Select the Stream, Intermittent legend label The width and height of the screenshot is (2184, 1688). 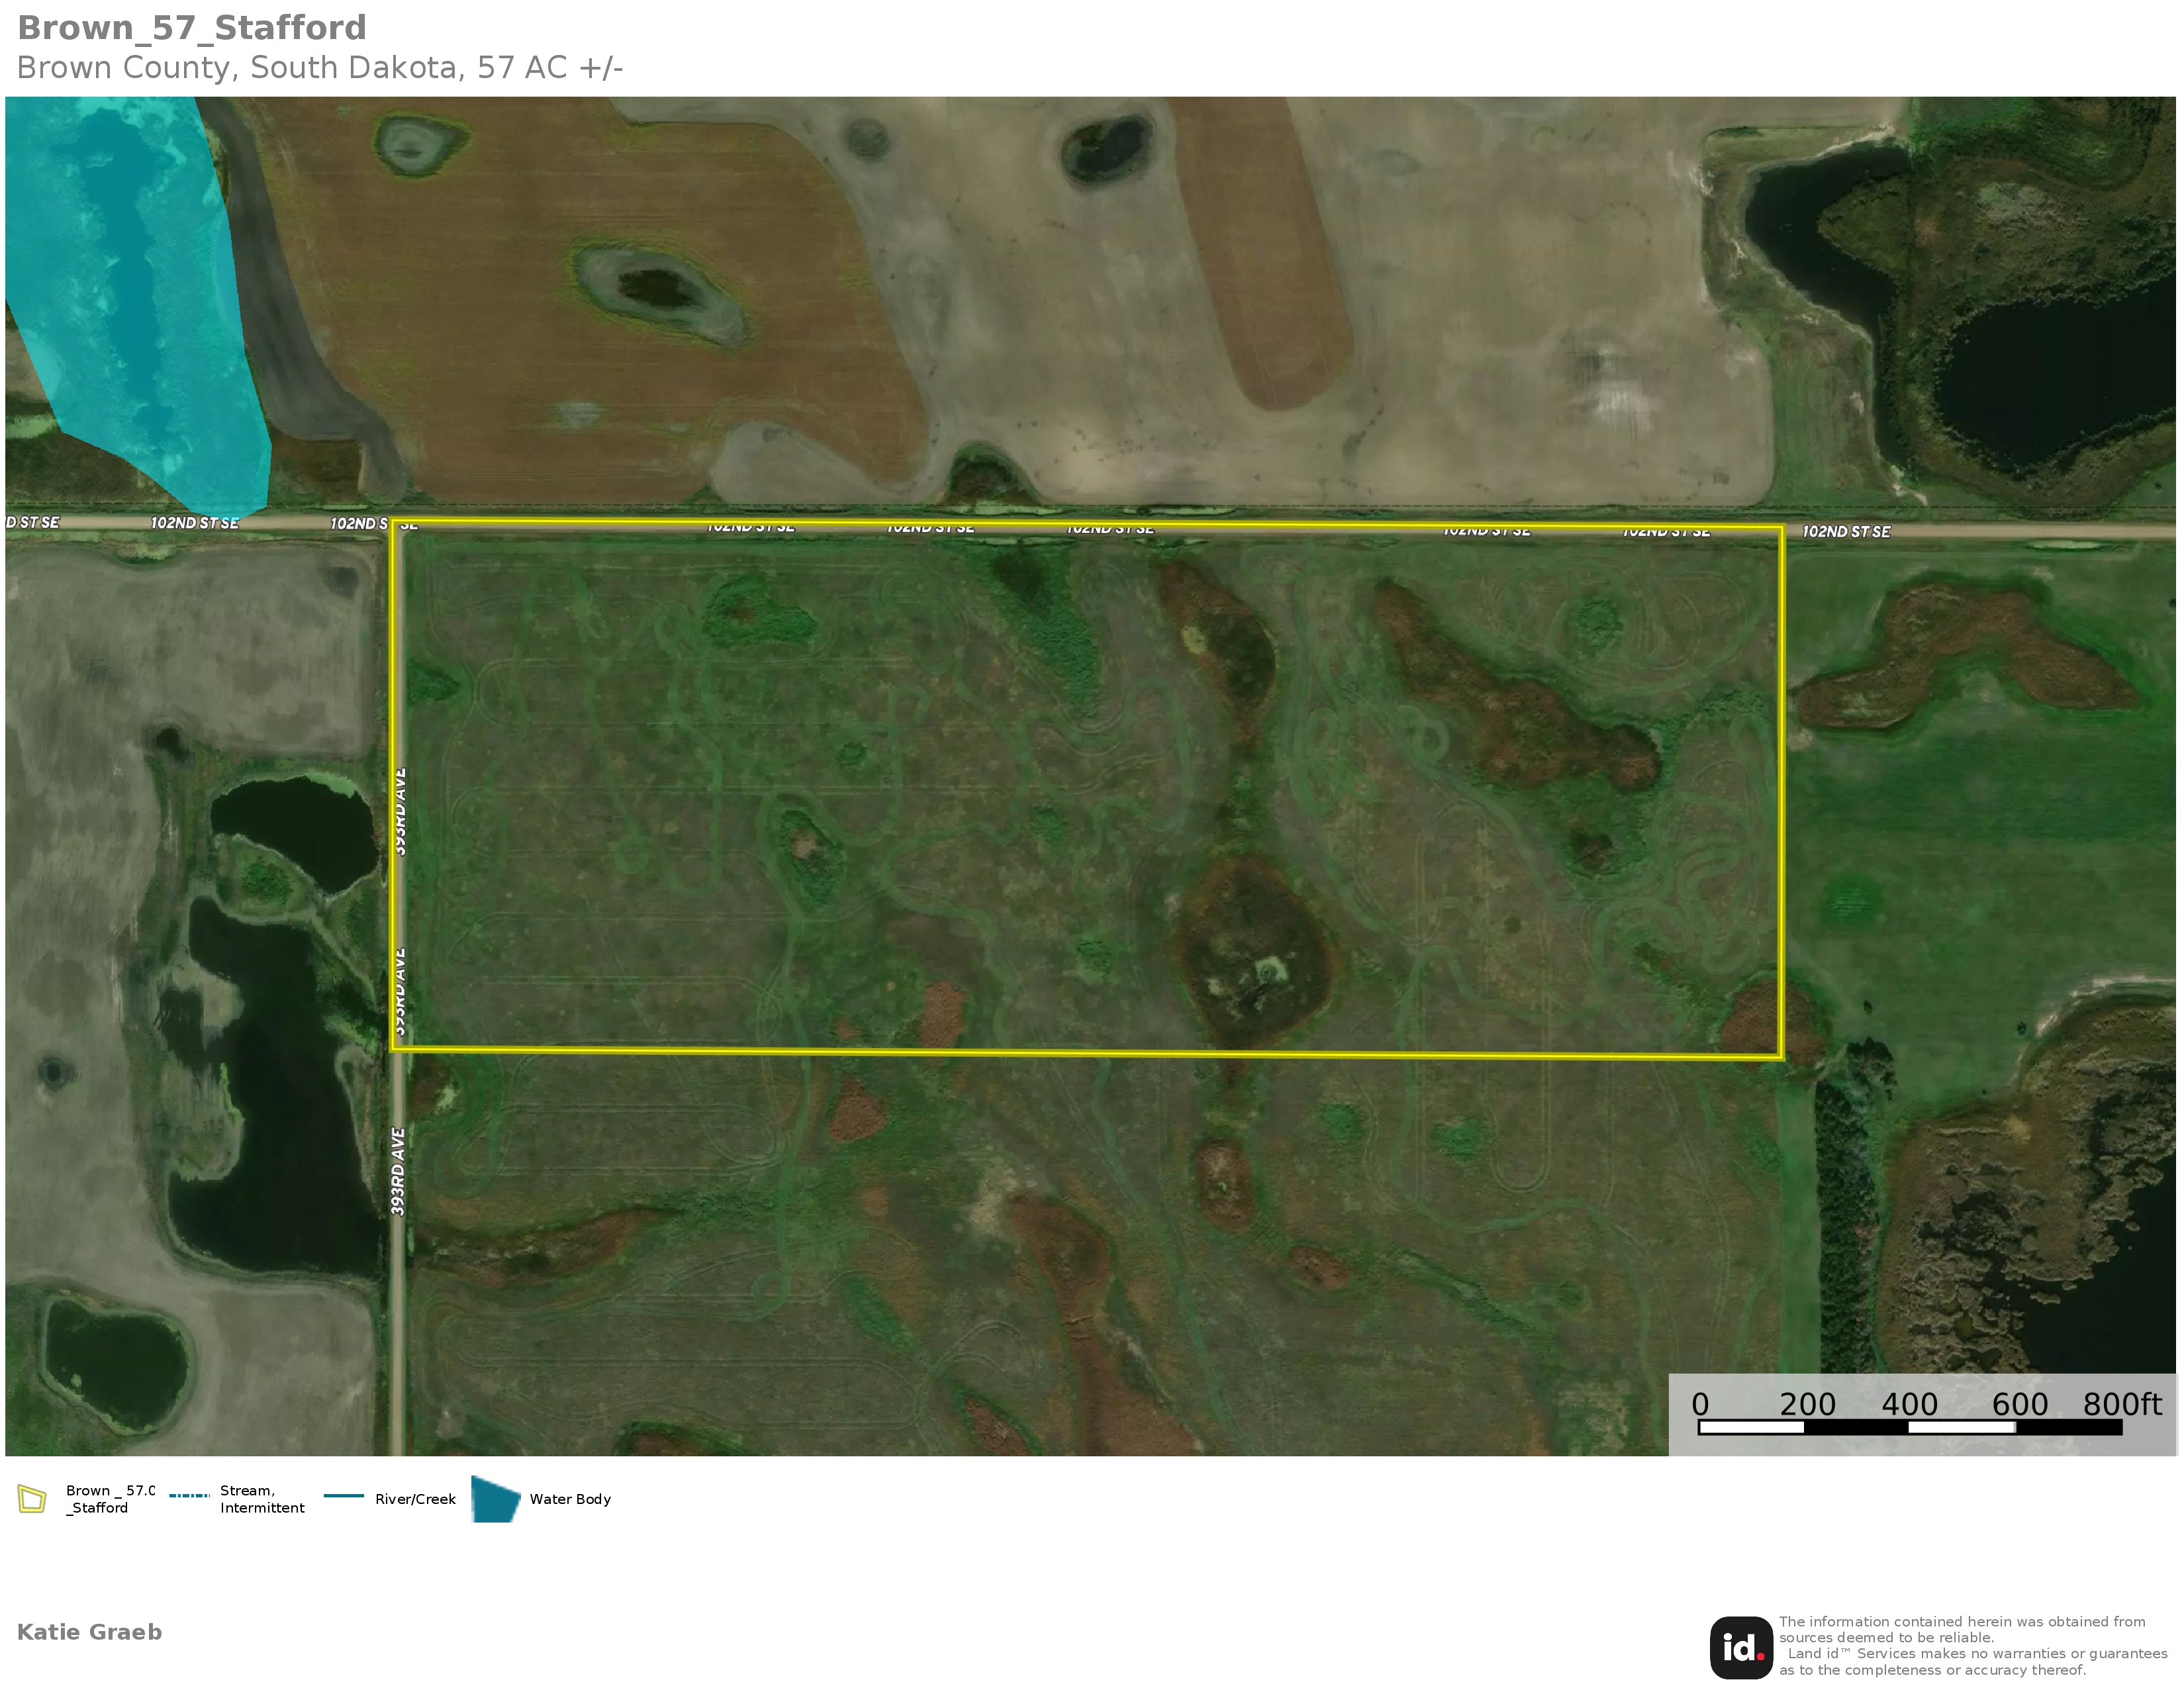[262, 1499]
